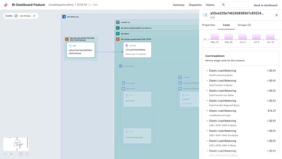This screenshot has width=282, height=159.
Task: Click the eks-demo-subnet-public1 subnet lock icon
Action: click(118, 28)
